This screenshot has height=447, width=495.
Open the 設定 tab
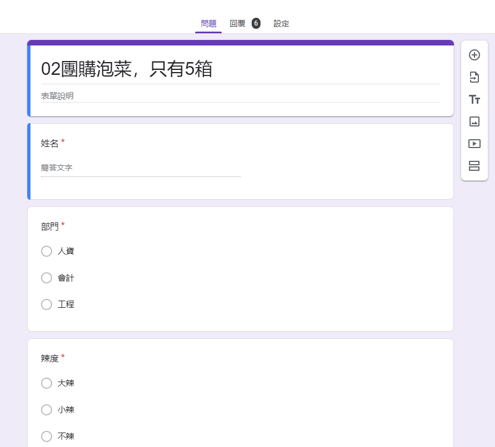[x=281, y=23]
